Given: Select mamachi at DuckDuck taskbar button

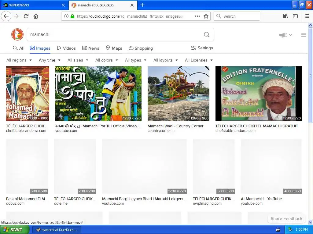Looking at the screenshot, I should click(x=57, y=230).
